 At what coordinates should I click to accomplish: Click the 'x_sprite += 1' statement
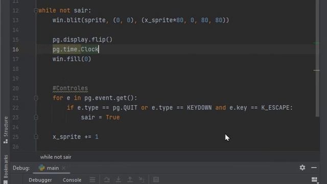(x=76, y=137)
